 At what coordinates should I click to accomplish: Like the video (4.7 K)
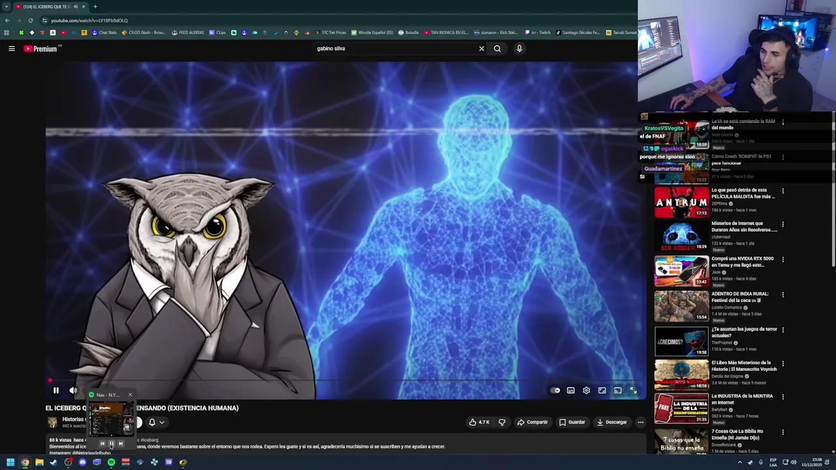pos(479,422)
